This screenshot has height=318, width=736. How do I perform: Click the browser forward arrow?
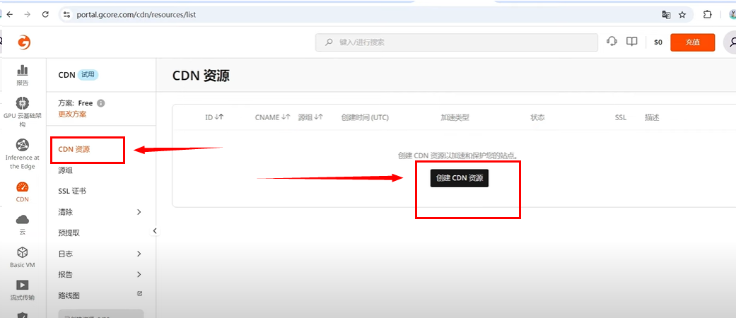pyautogui.click(x=28, y=15)
